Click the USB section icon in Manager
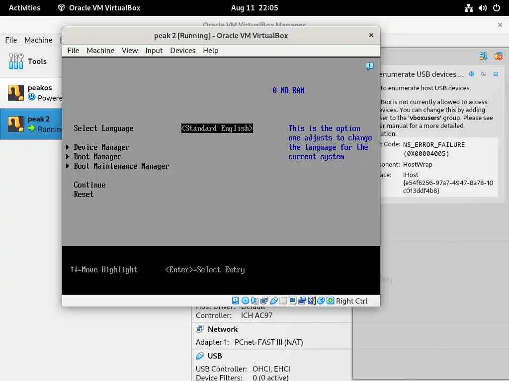The width and height of the screenshot is (509, 381). click(200, 356)
